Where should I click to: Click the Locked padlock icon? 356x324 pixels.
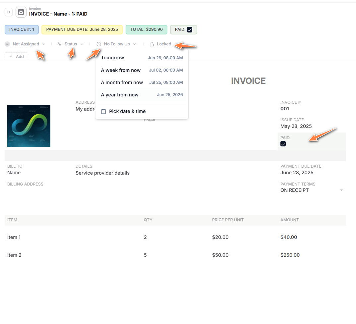152,44
